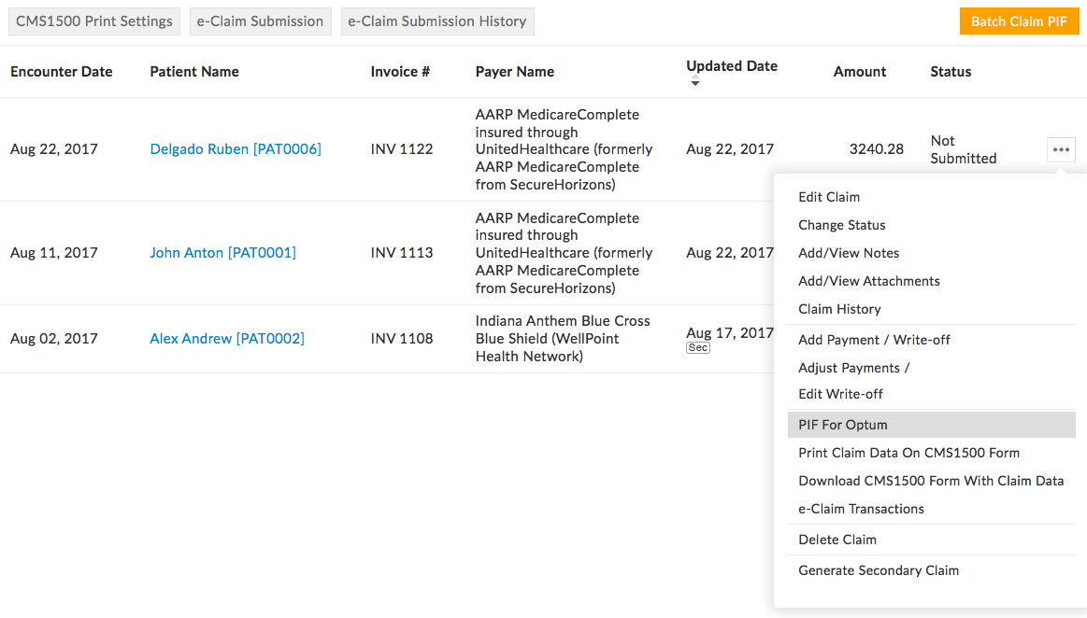Click the Updated Date sort arrow
The height and width of the screenshot is (618, 1087).
coord(694,84)
